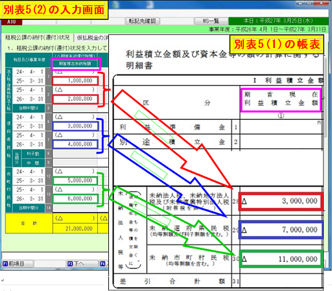Click the A10 screen code label
The height and width of the screenshot is (291, 332).
point(11,22)
